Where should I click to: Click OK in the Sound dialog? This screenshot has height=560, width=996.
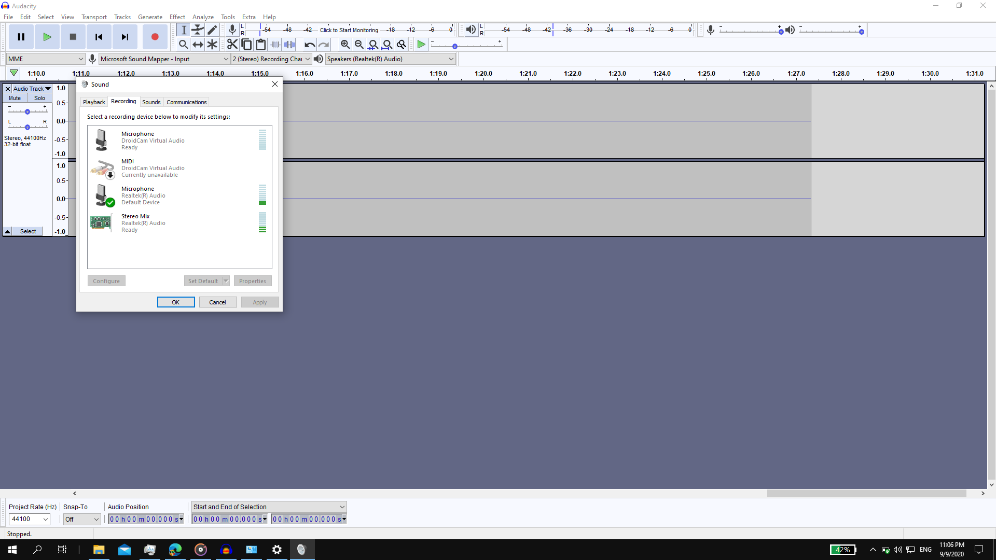point(176,302)
